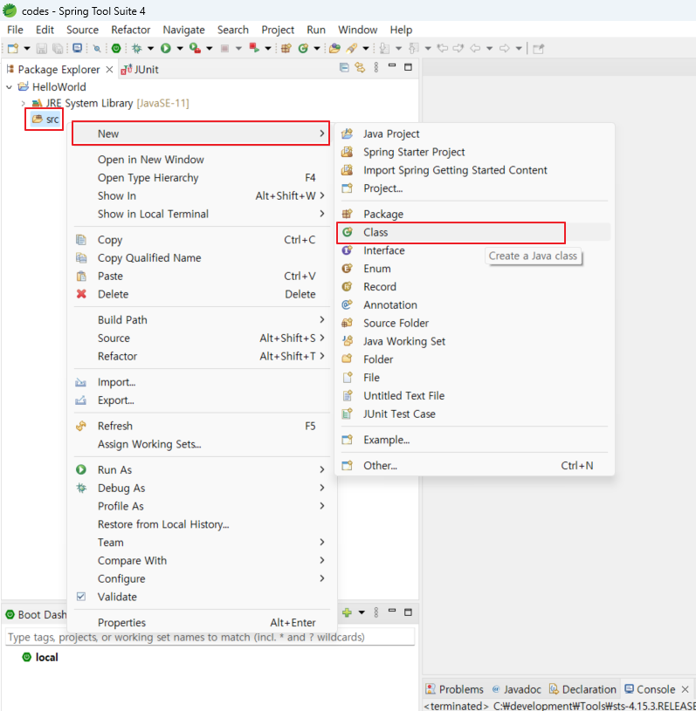696x711 pixels.
Task: Open the New Java Class dropdown arrow
Action: tap(317, 48)
